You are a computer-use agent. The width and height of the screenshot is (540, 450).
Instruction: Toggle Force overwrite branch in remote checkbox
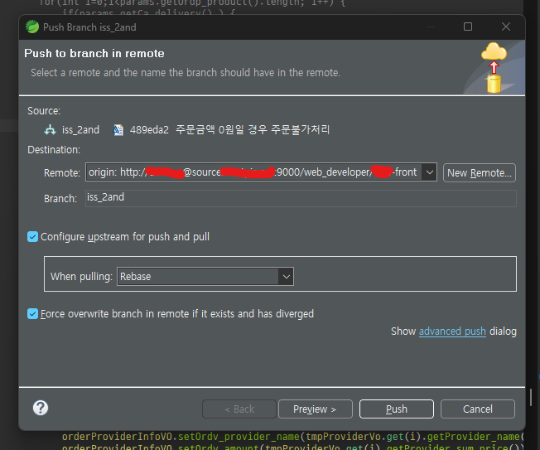pyautogui.click(x=33, y=314)
